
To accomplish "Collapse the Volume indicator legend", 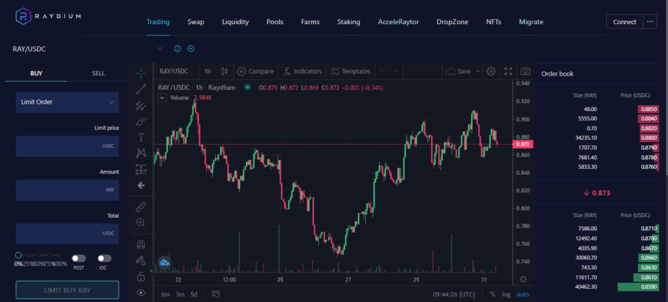I will pyautogui.click(x=162, y=98).
